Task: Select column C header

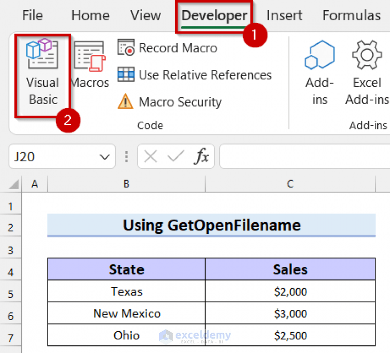Action: coord(290,184)
